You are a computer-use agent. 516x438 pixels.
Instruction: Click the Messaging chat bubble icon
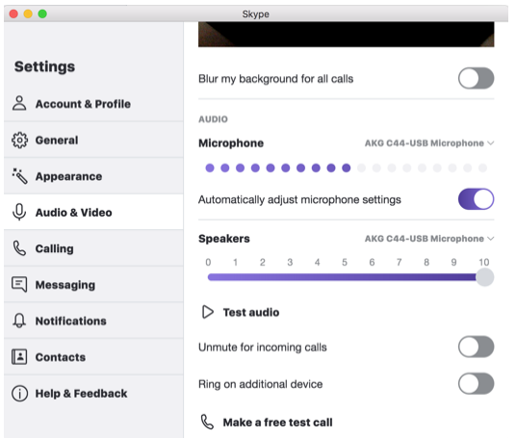tap(19, 284)
